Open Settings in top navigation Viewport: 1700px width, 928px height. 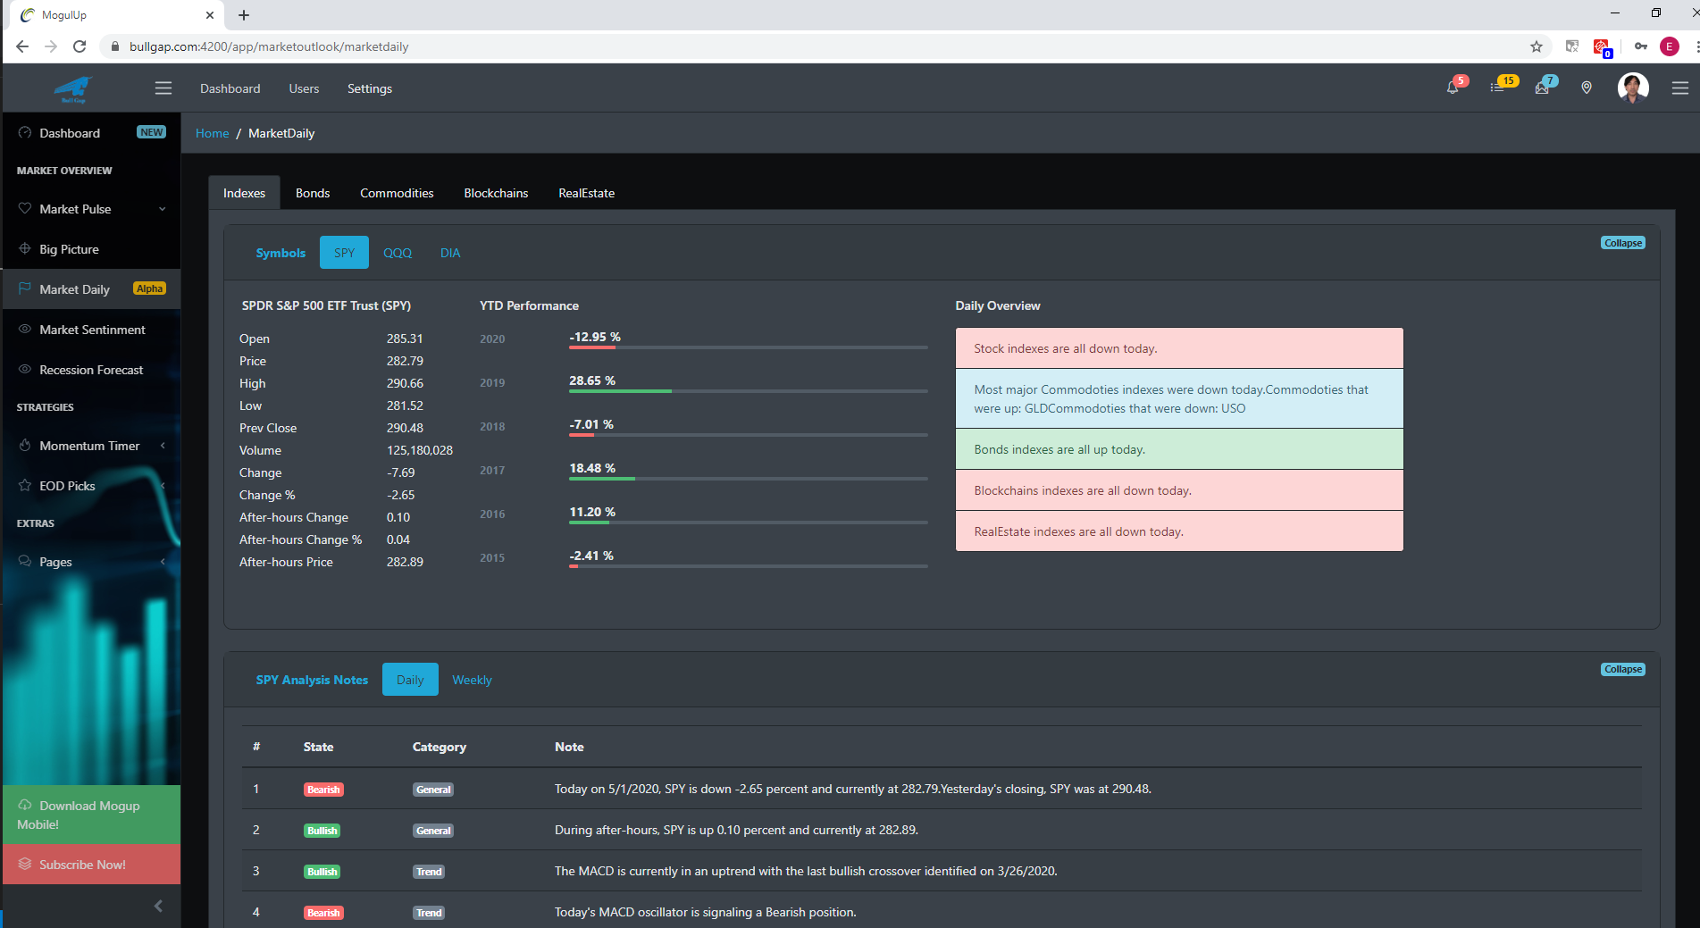[370, 88]
